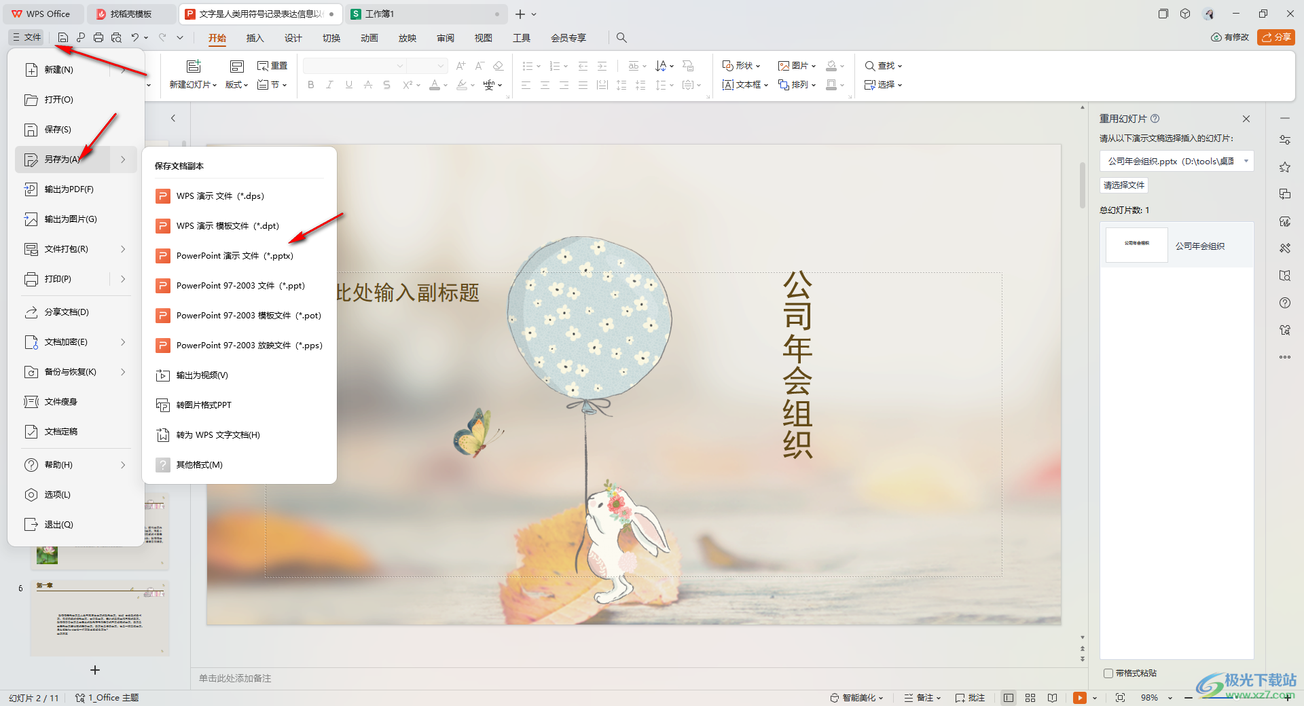1304x706 pixels.
Task: Expand the File Package submenu arrow
Action: click(x=123, y=249)
